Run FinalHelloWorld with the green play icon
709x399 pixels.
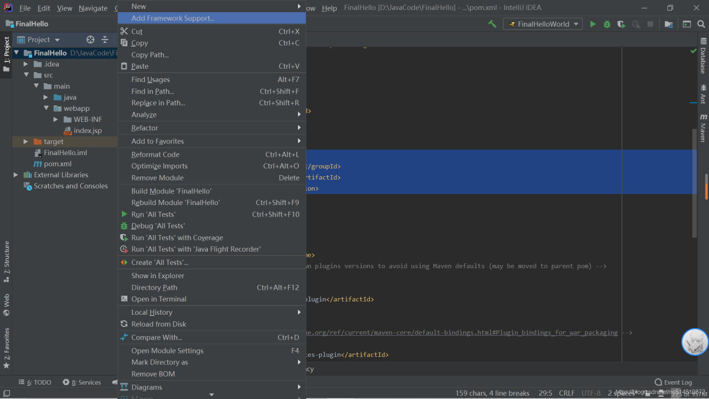tap(593, 24)
